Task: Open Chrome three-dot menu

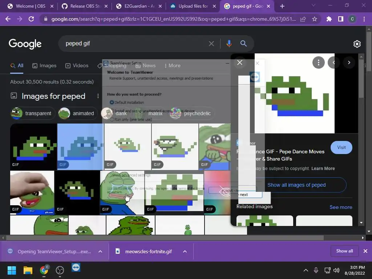Action: (364, 19)
